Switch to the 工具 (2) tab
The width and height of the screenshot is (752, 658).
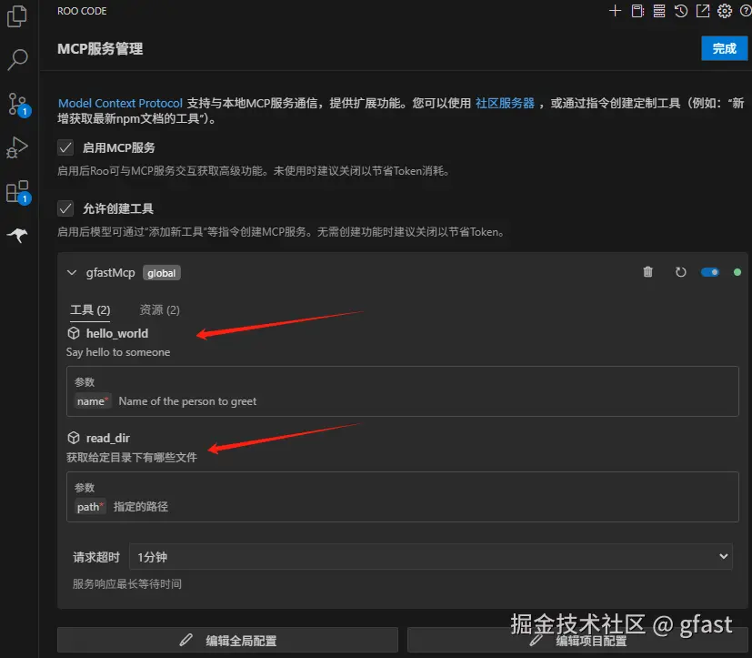[90, 310]
